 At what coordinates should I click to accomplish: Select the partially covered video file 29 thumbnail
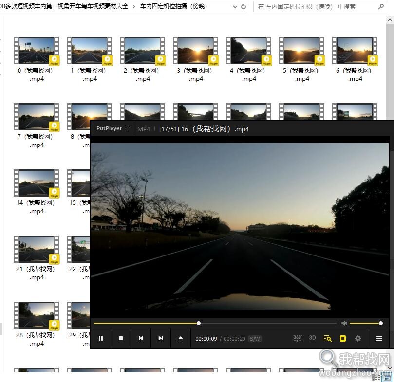coord(78,315)
